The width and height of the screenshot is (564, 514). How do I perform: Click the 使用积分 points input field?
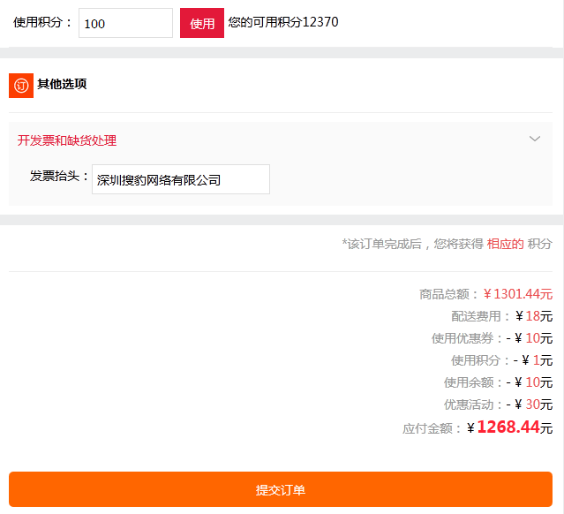[125, 23]
